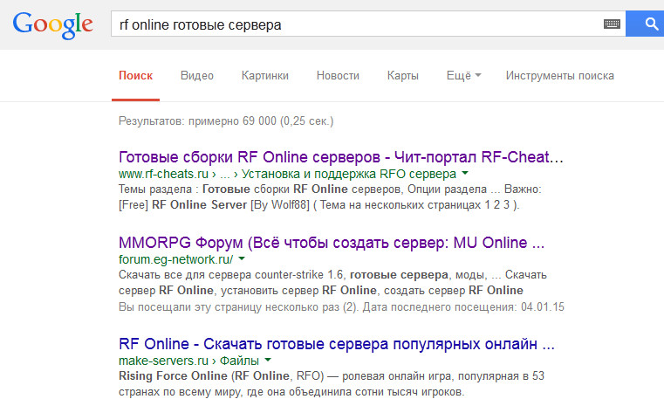
Task: Click the visit date text 04.01.15
Action: click(543, 306)
